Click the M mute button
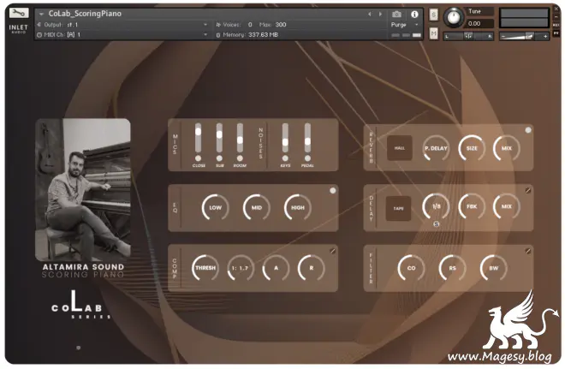The width and height of the screenshot is (565, 369). [433, 33]
